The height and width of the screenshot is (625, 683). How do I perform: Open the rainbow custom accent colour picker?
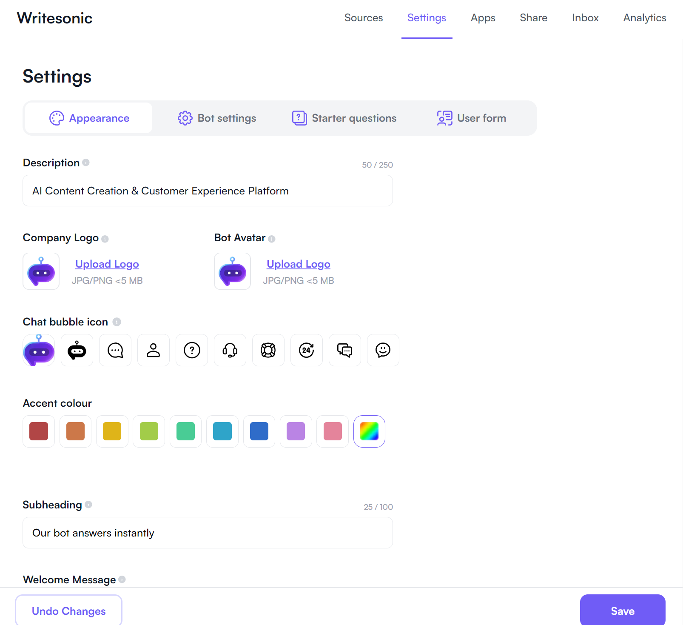pyautogui.click(x=369, y=431)
